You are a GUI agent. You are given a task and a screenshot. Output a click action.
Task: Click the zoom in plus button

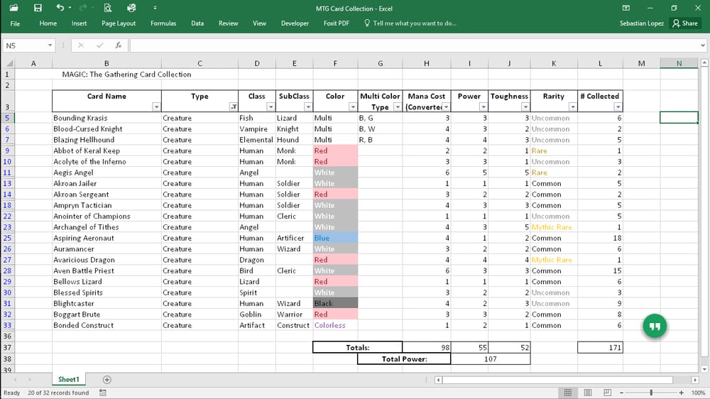[x=682, y=393]
